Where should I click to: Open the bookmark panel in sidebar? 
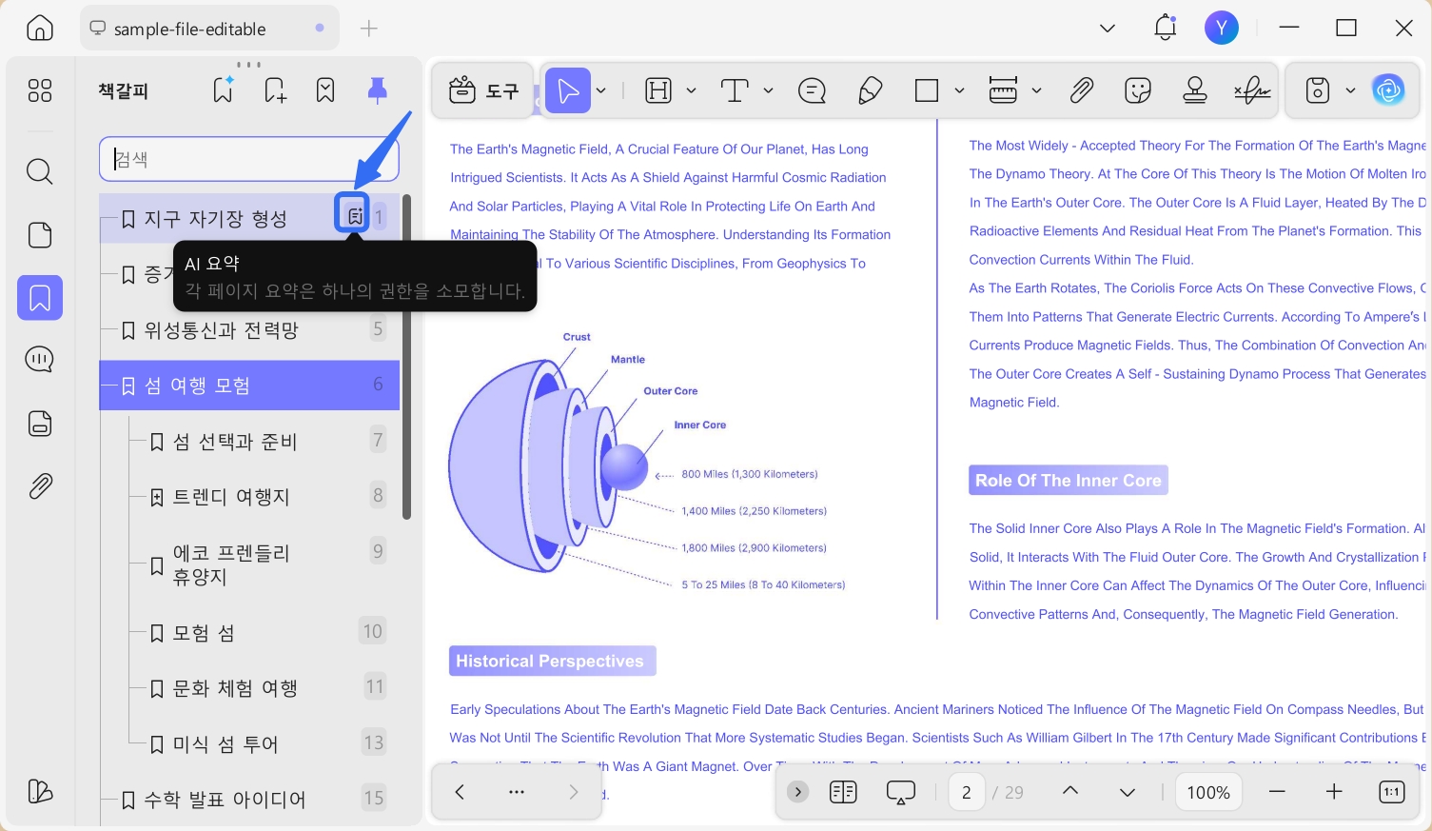[x=40, y=298]
